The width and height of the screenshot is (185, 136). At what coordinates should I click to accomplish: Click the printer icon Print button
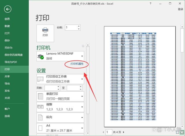(x=45, y=31)
